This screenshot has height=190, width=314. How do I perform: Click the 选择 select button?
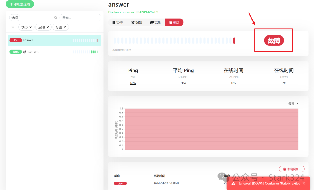click(x=15, y=18)
